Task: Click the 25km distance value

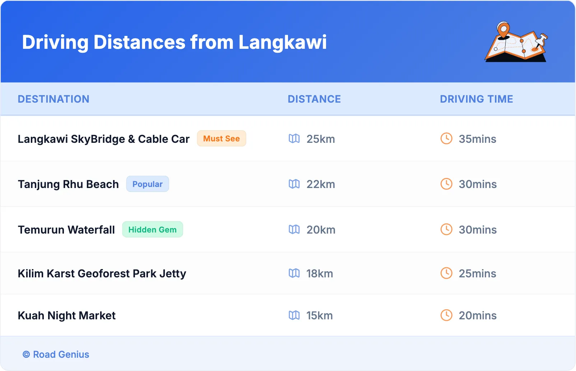Action: [321, 139]
